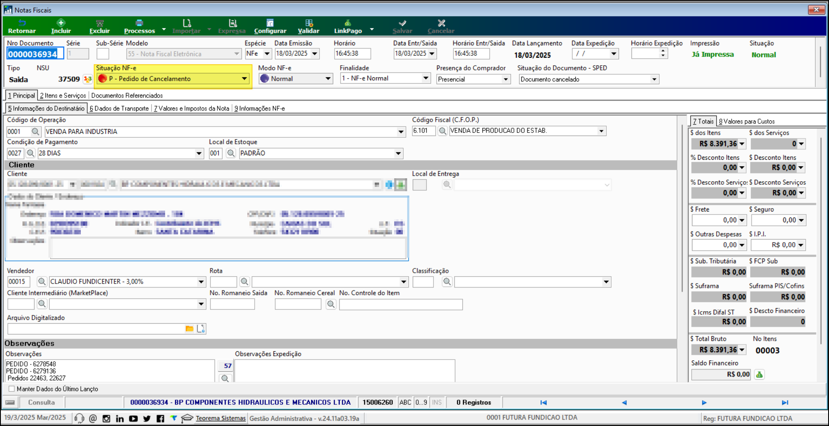
Task: Expand the Espécie NFe dropdown
Action: [267, 54]
